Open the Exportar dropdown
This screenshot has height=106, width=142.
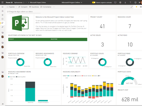click(x=12, y=7)
